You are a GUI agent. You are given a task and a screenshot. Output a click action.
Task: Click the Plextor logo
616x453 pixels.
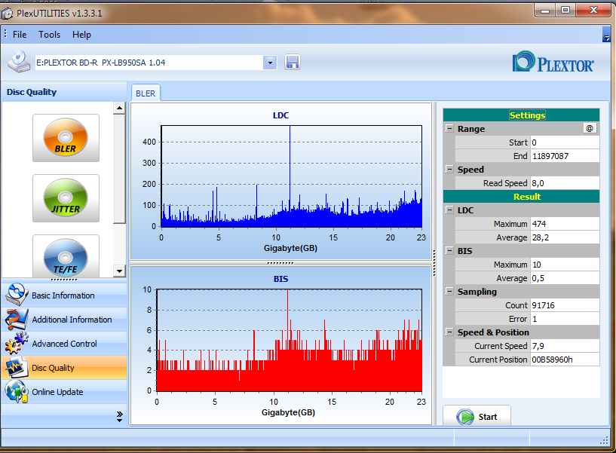[x=553, y=62]
